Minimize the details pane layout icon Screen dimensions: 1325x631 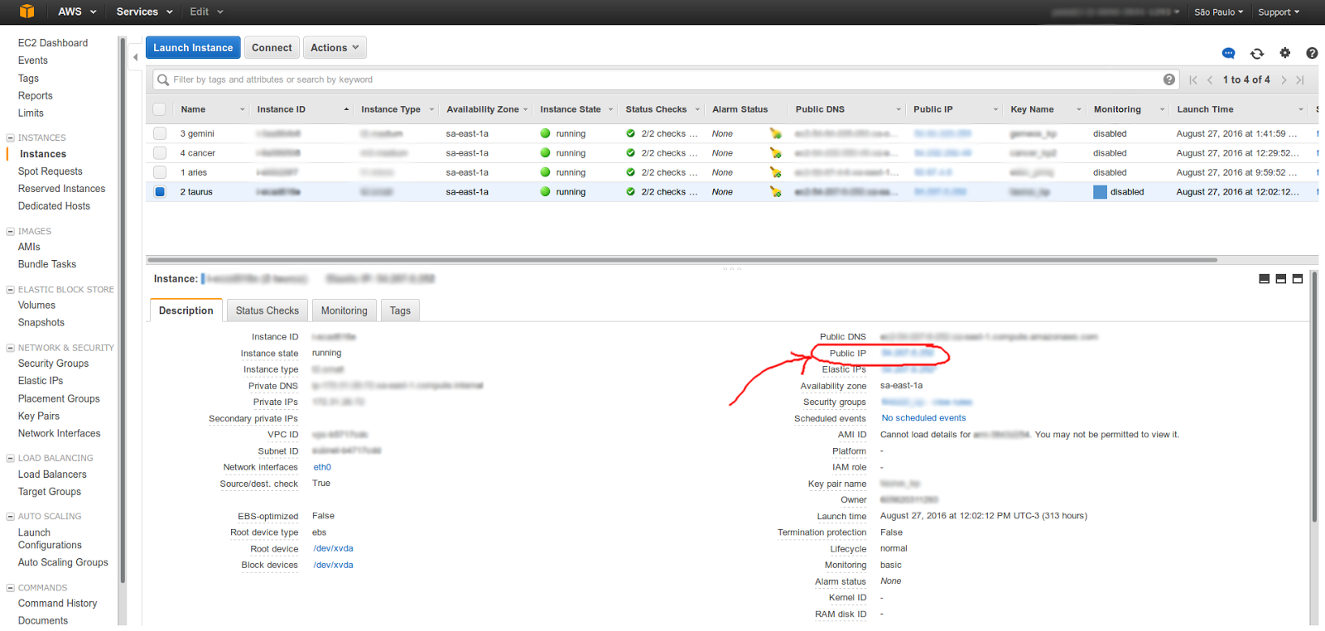point(1264,279)
